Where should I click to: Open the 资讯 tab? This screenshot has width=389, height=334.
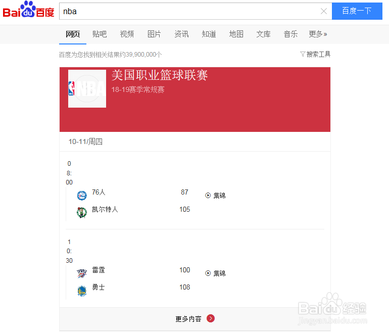(x=181, y=34)
